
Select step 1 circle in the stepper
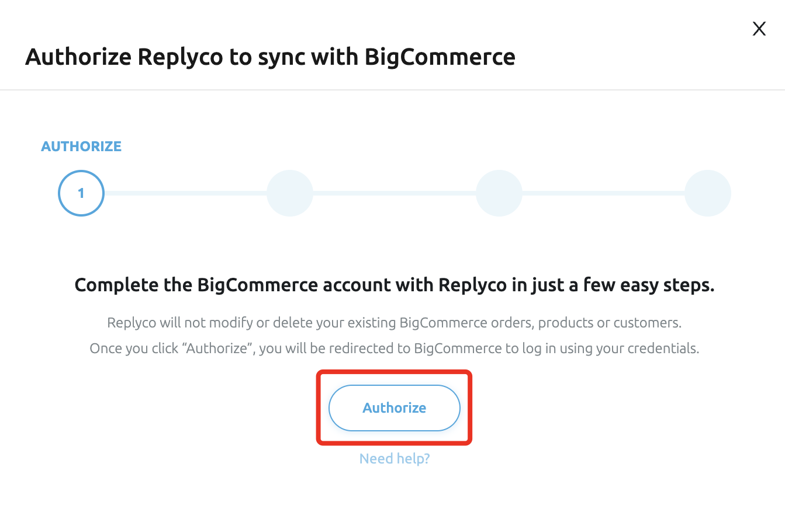81,193
